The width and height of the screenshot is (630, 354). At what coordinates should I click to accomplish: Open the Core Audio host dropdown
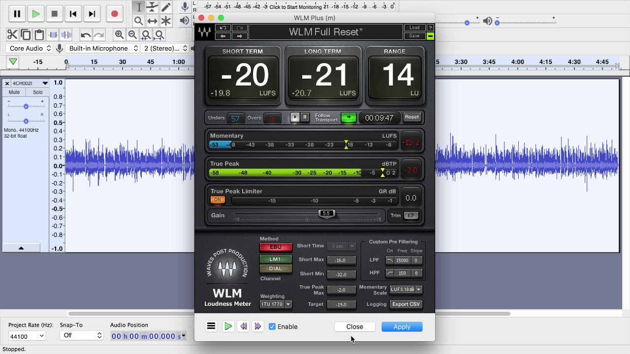[30, 48]
